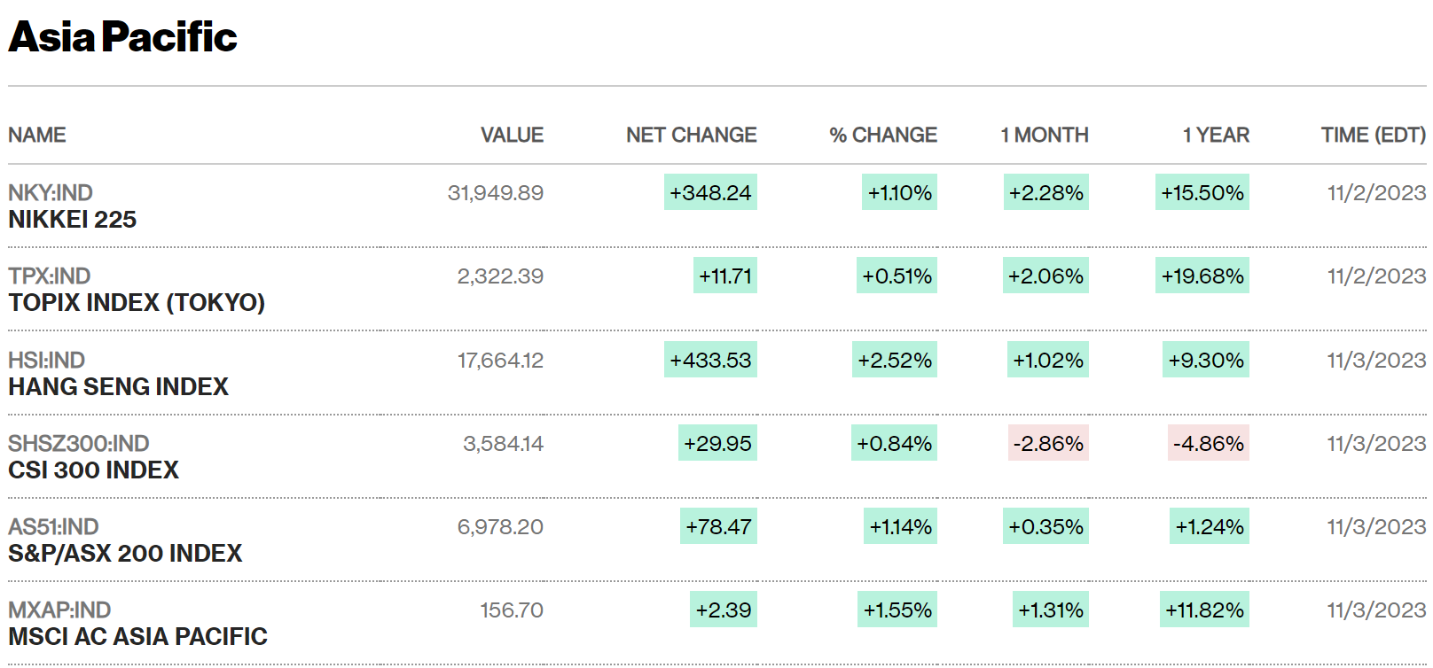
Task: Select the TOPIX percent change +0.51%
Action: [897, 276]
